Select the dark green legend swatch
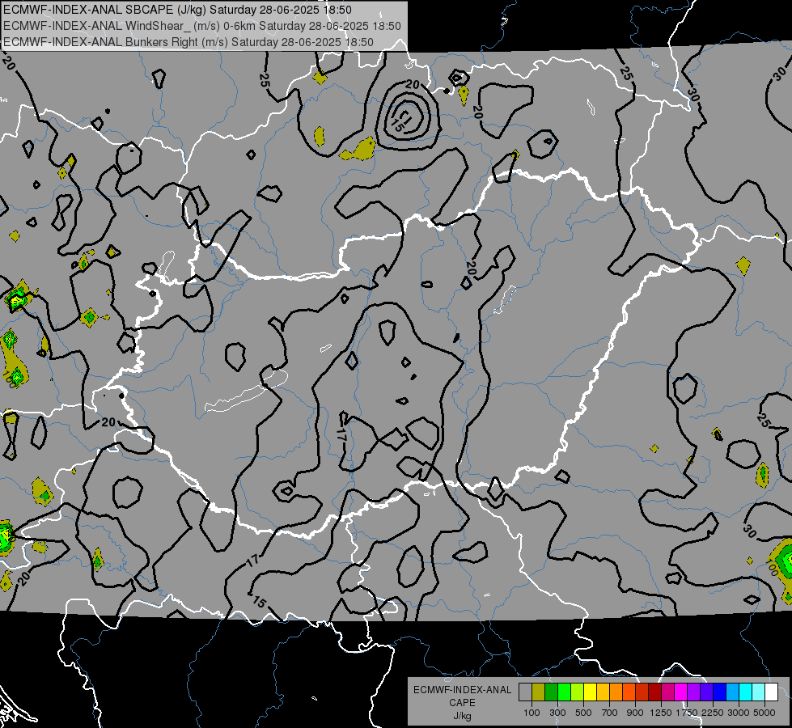Image resolution: width=792 pixels, height=728 pixels. 551,692
